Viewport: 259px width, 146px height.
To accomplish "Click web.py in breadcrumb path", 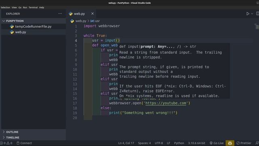I will 81,21.
